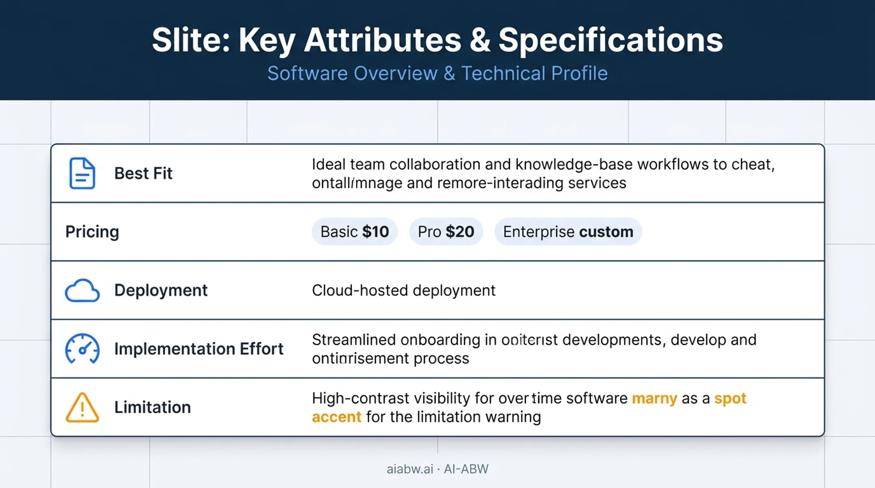Screen dimensions: 875x488
Task: Click the 'aiabw.ai · AI-ABW' footer text
Action: point(437,469)
